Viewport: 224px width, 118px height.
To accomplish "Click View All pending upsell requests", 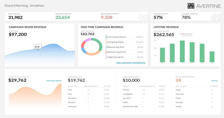I will coord(214,81).
